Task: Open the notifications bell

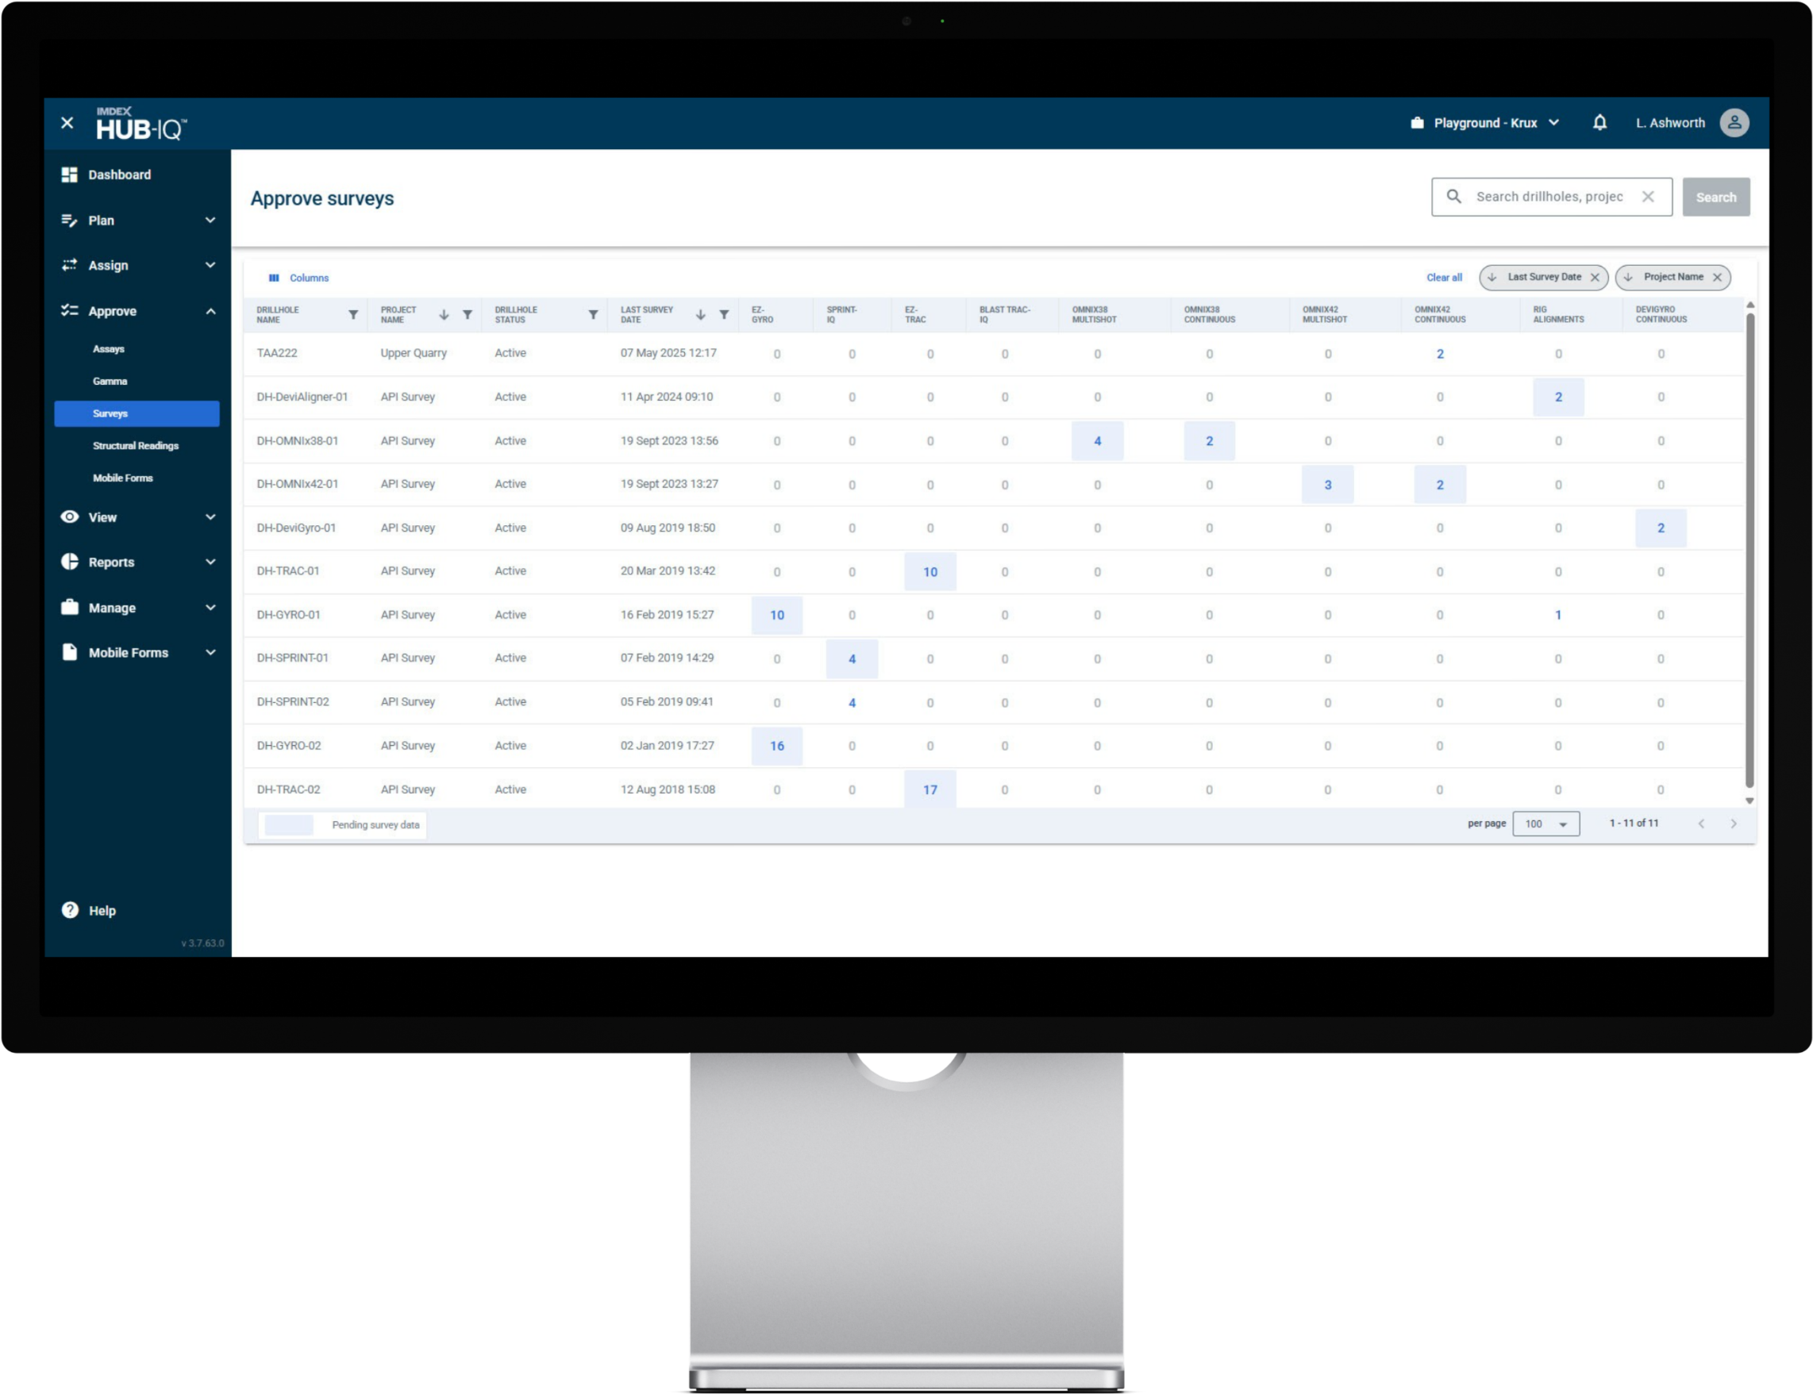Action: (1599, 123)
